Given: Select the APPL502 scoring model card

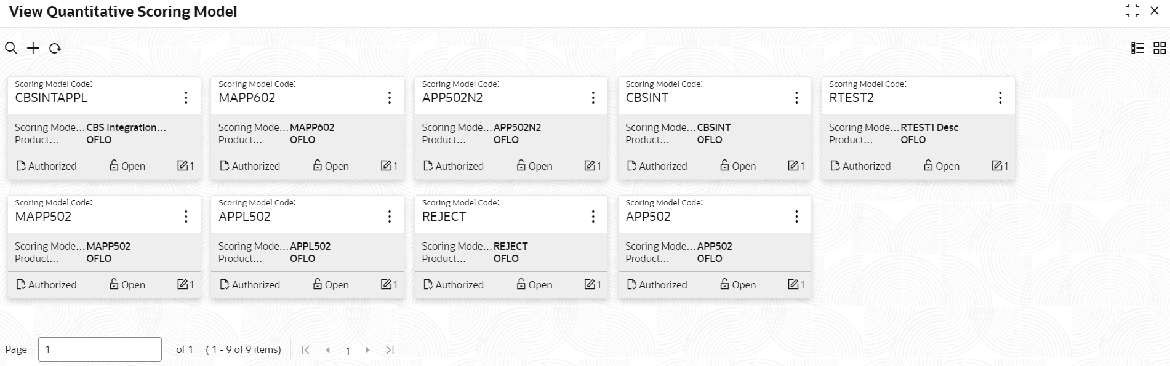Looking at the screenshot, I should [307, 247].
